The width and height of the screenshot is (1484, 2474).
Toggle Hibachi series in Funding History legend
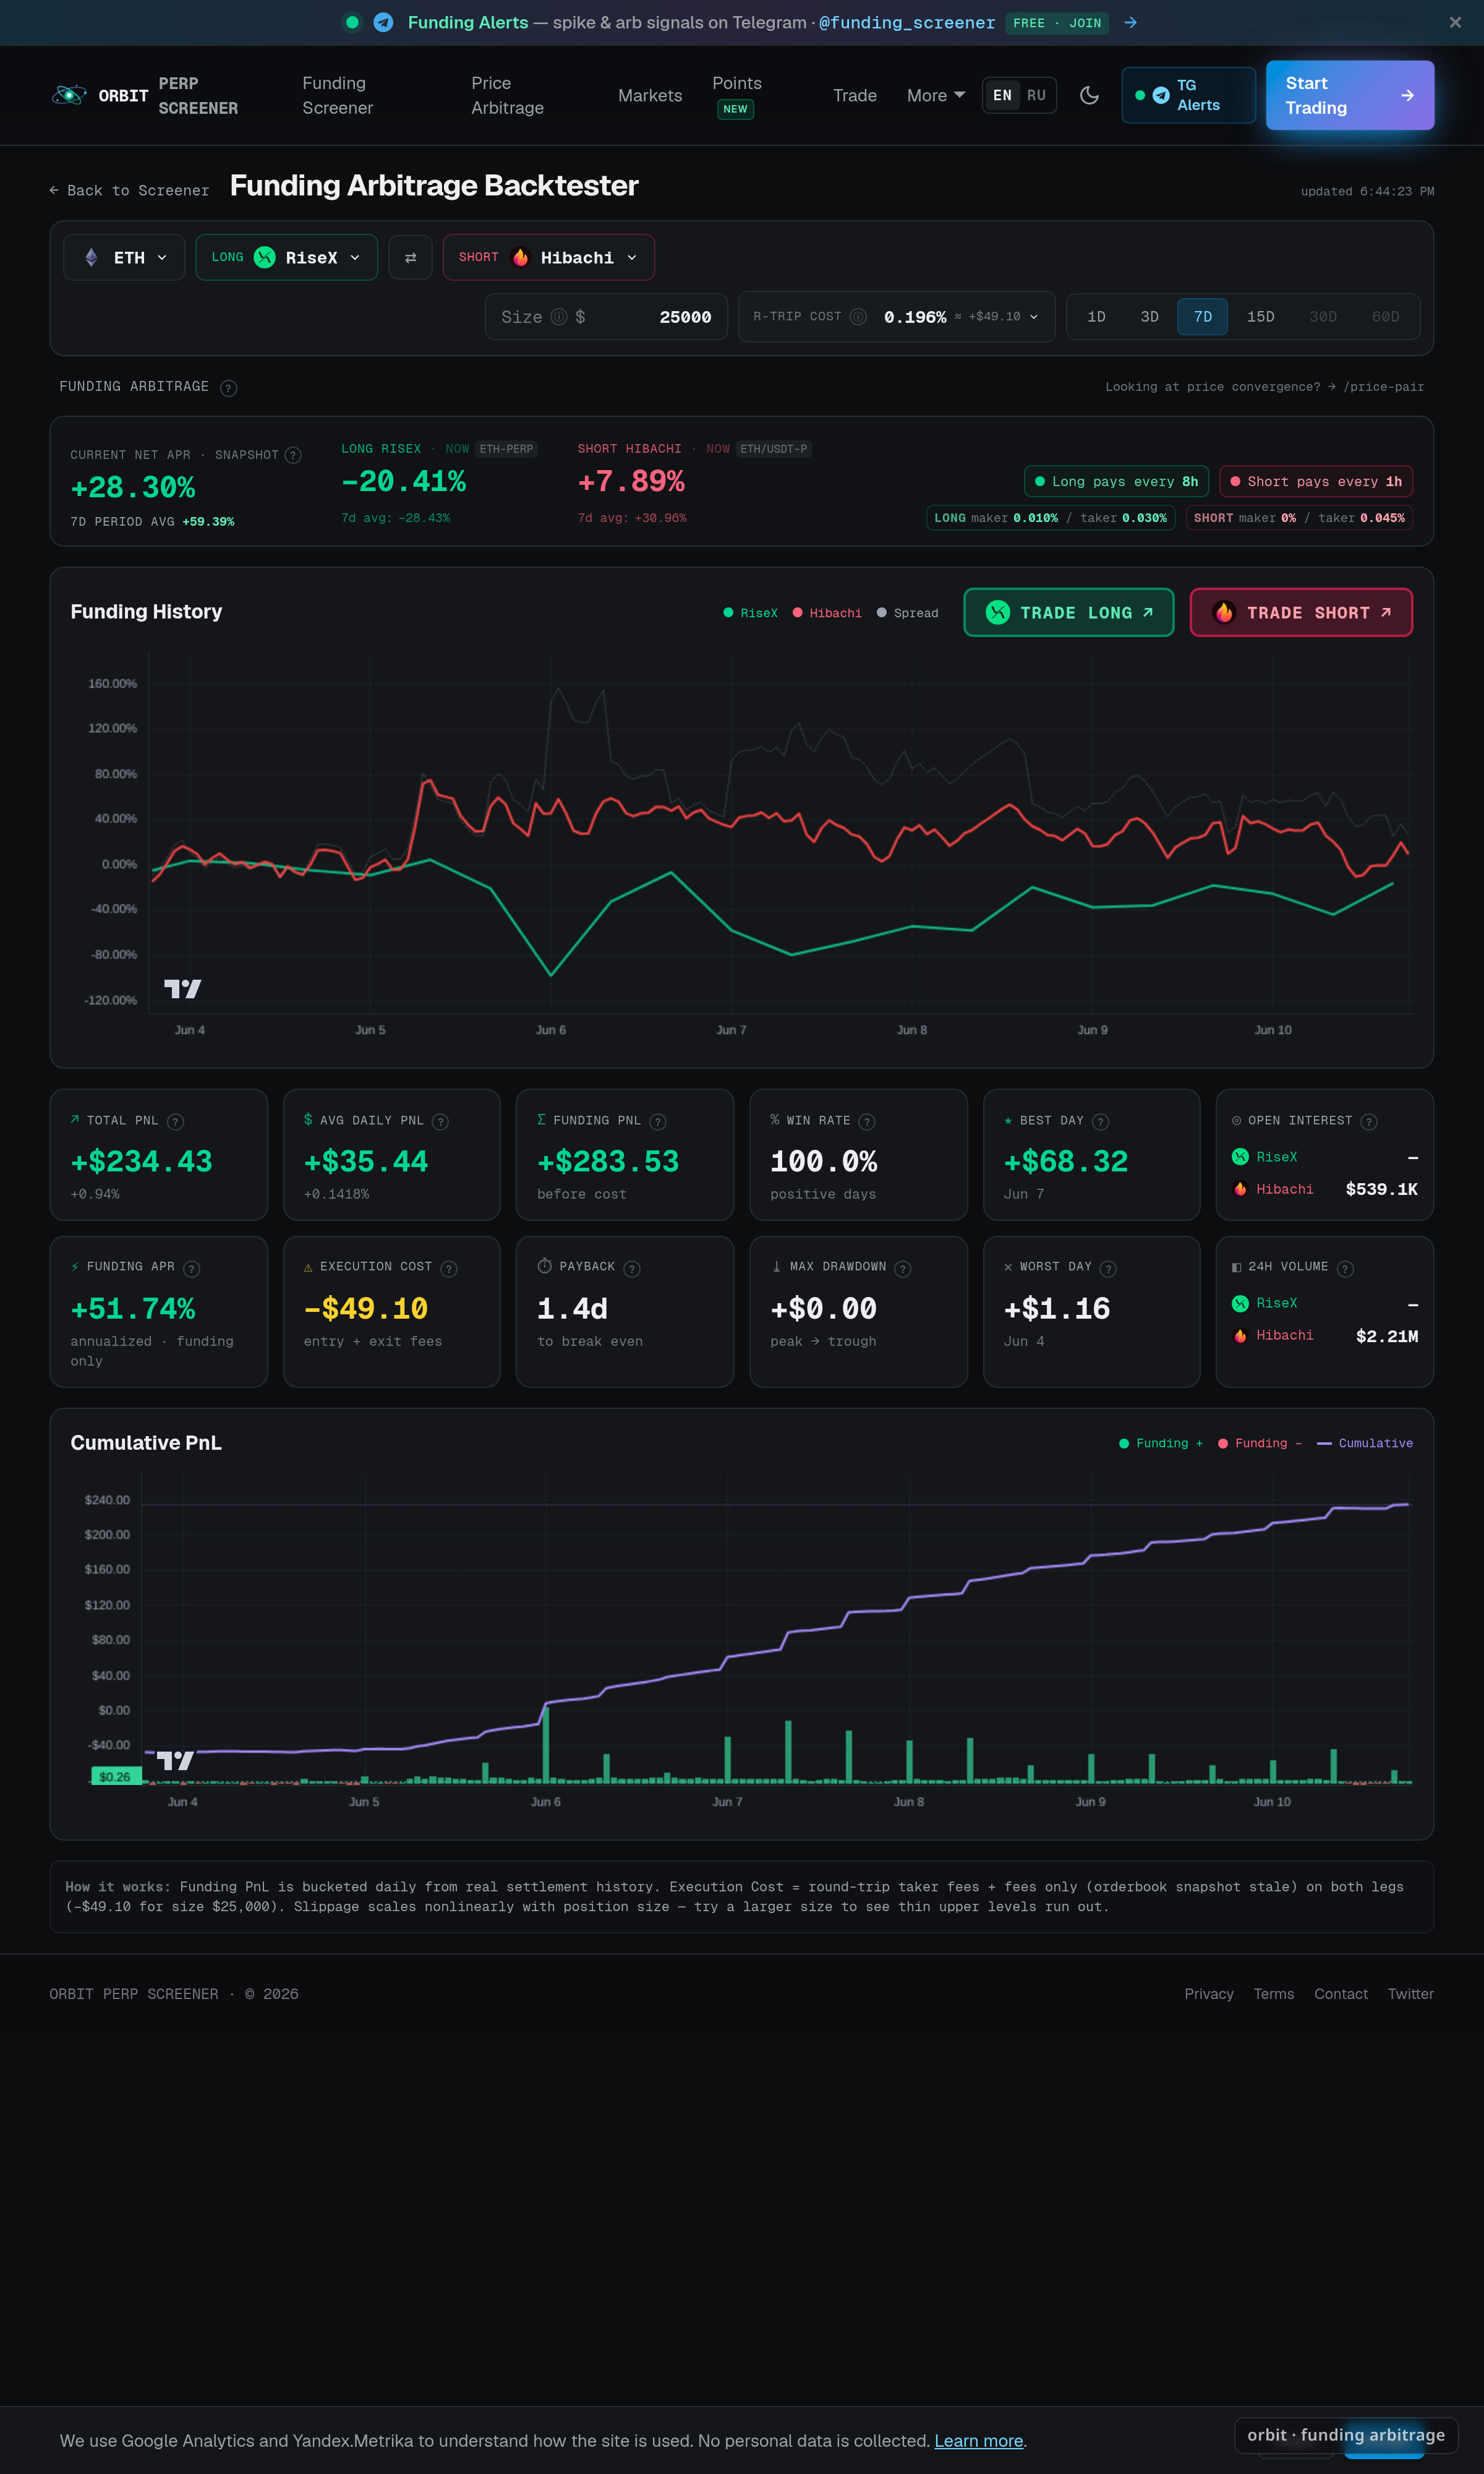click(827, 613)
